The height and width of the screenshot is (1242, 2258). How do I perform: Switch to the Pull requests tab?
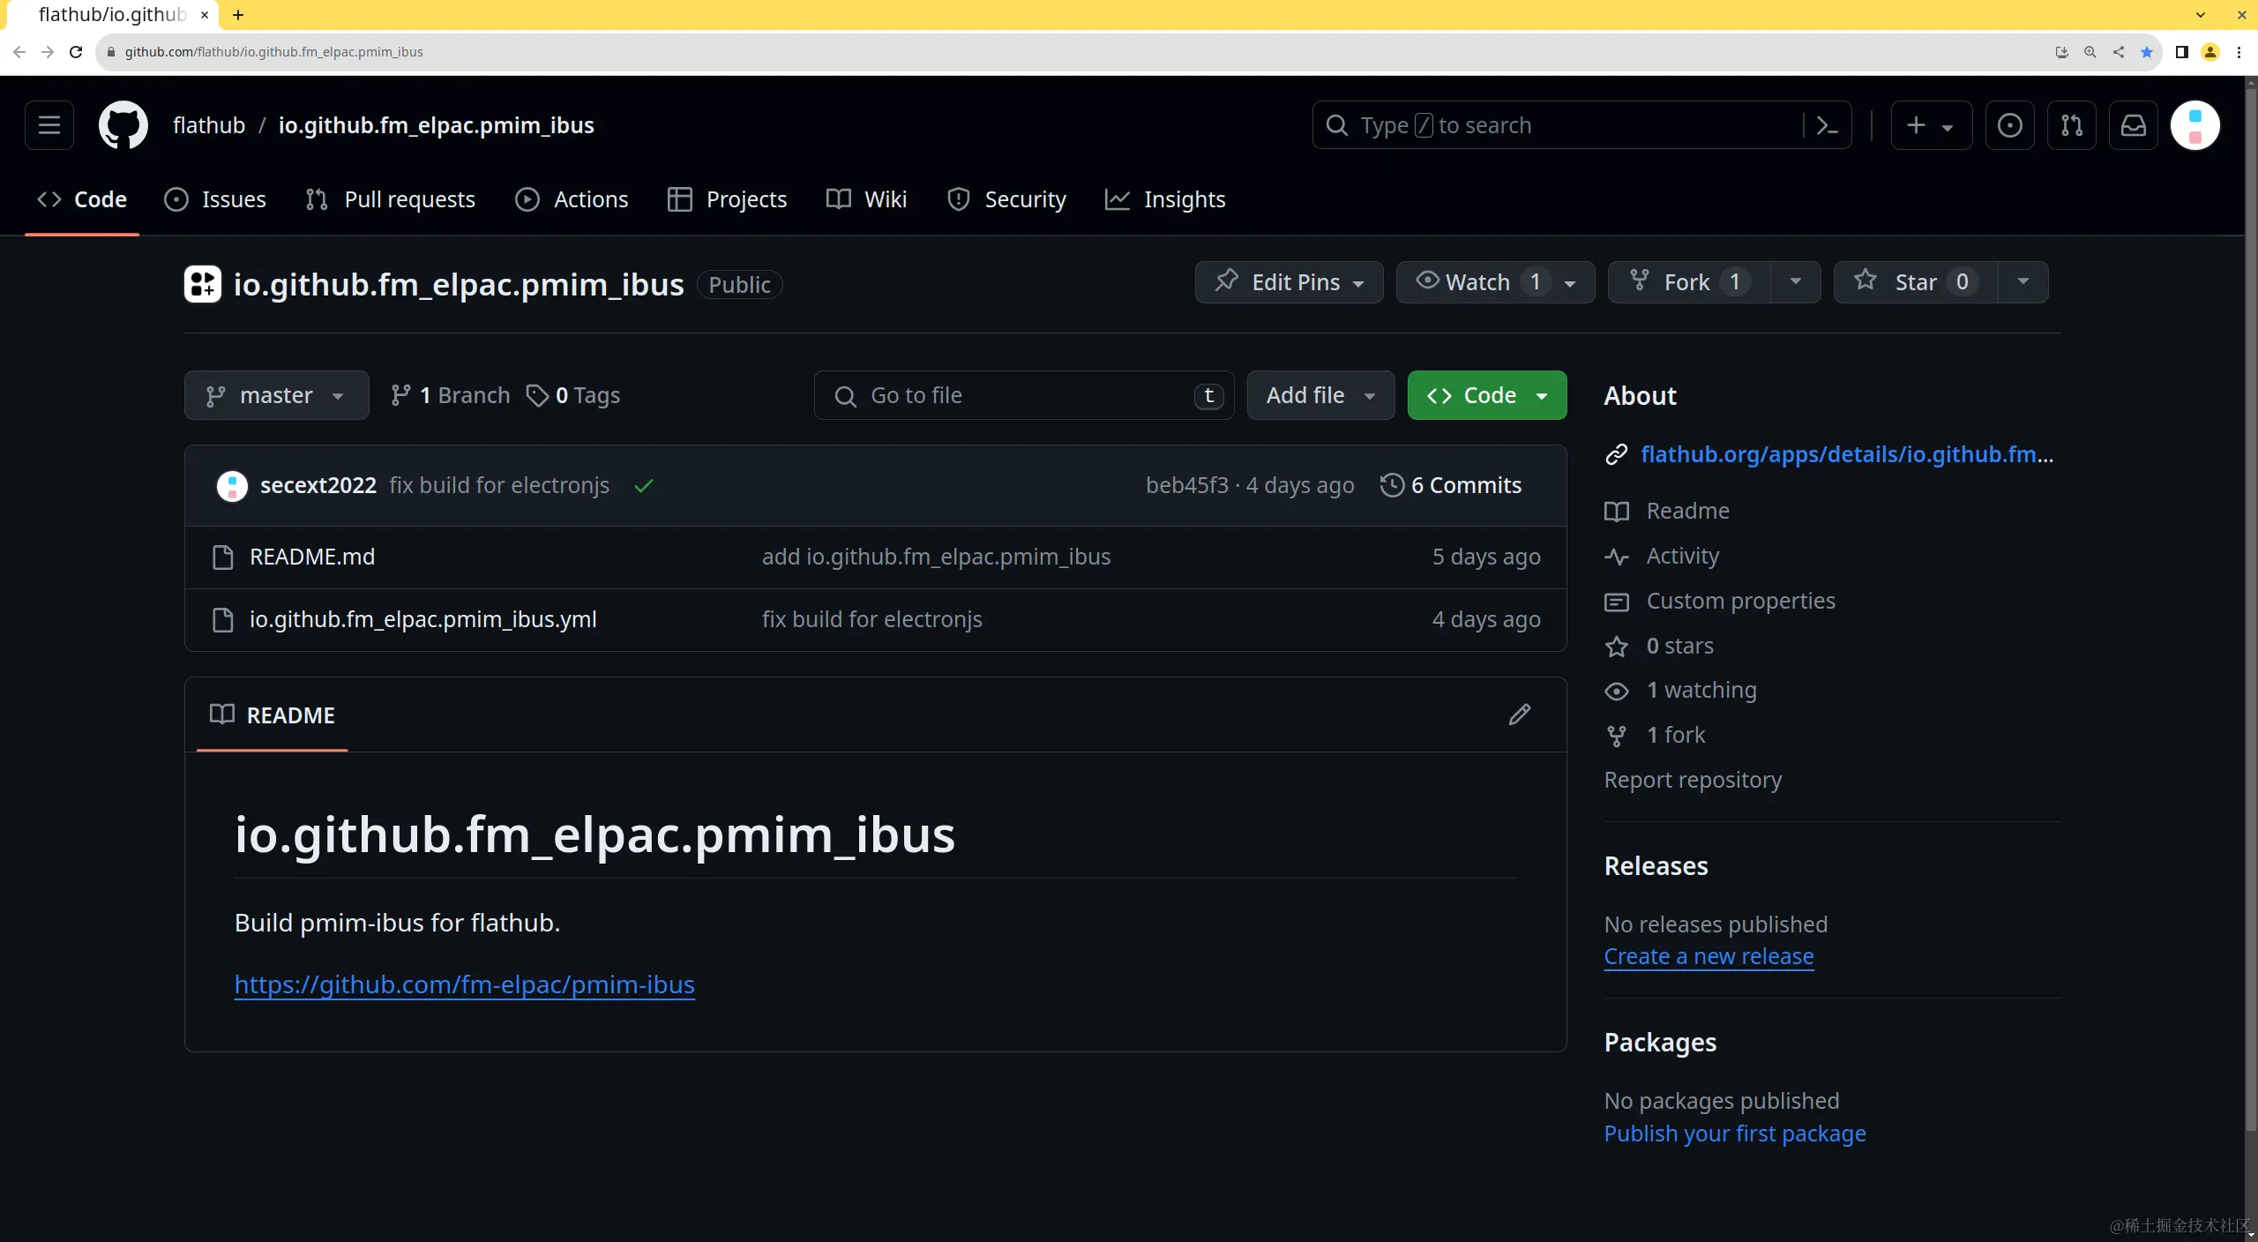(x=390, y=199)
